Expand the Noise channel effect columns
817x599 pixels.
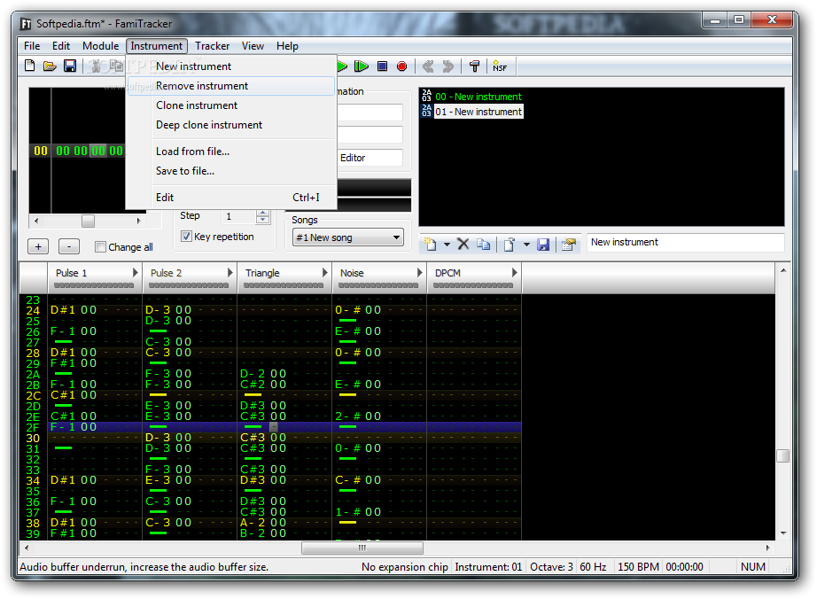pos(419,272)
